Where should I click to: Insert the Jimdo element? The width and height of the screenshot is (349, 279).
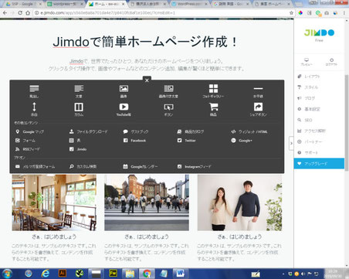click(x=78, y=149)
